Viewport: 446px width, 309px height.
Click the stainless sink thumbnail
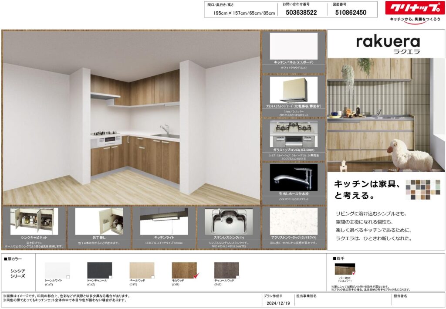point(229,221)
